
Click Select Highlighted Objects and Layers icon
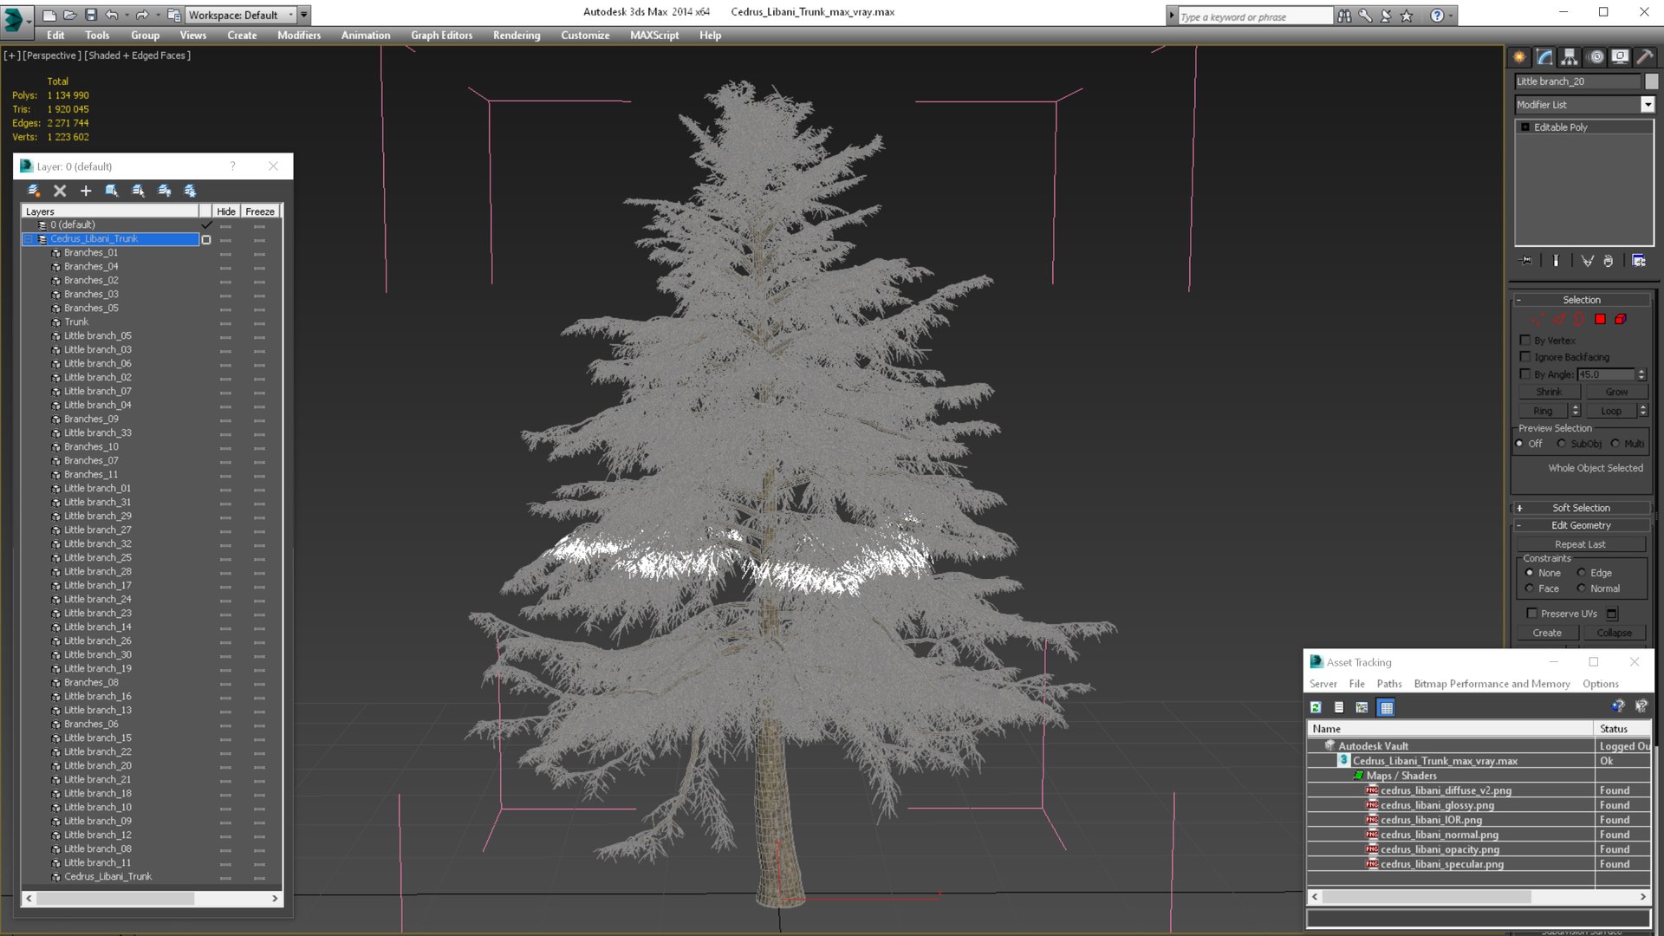click(112, 191)
